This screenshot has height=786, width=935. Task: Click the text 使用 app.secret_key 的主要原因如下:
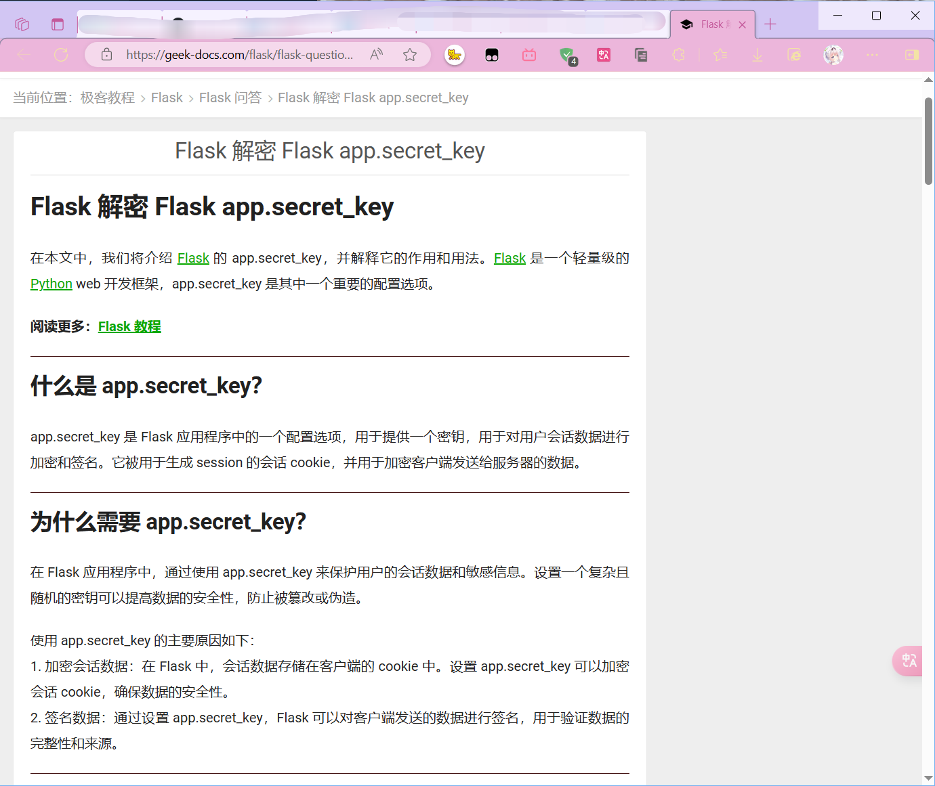[x=142, y=640]
